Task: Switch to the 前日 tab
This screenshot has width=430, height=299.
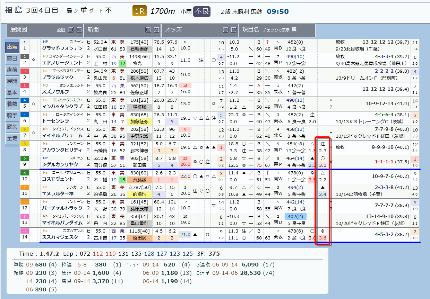Action: (x=12, y=58)
